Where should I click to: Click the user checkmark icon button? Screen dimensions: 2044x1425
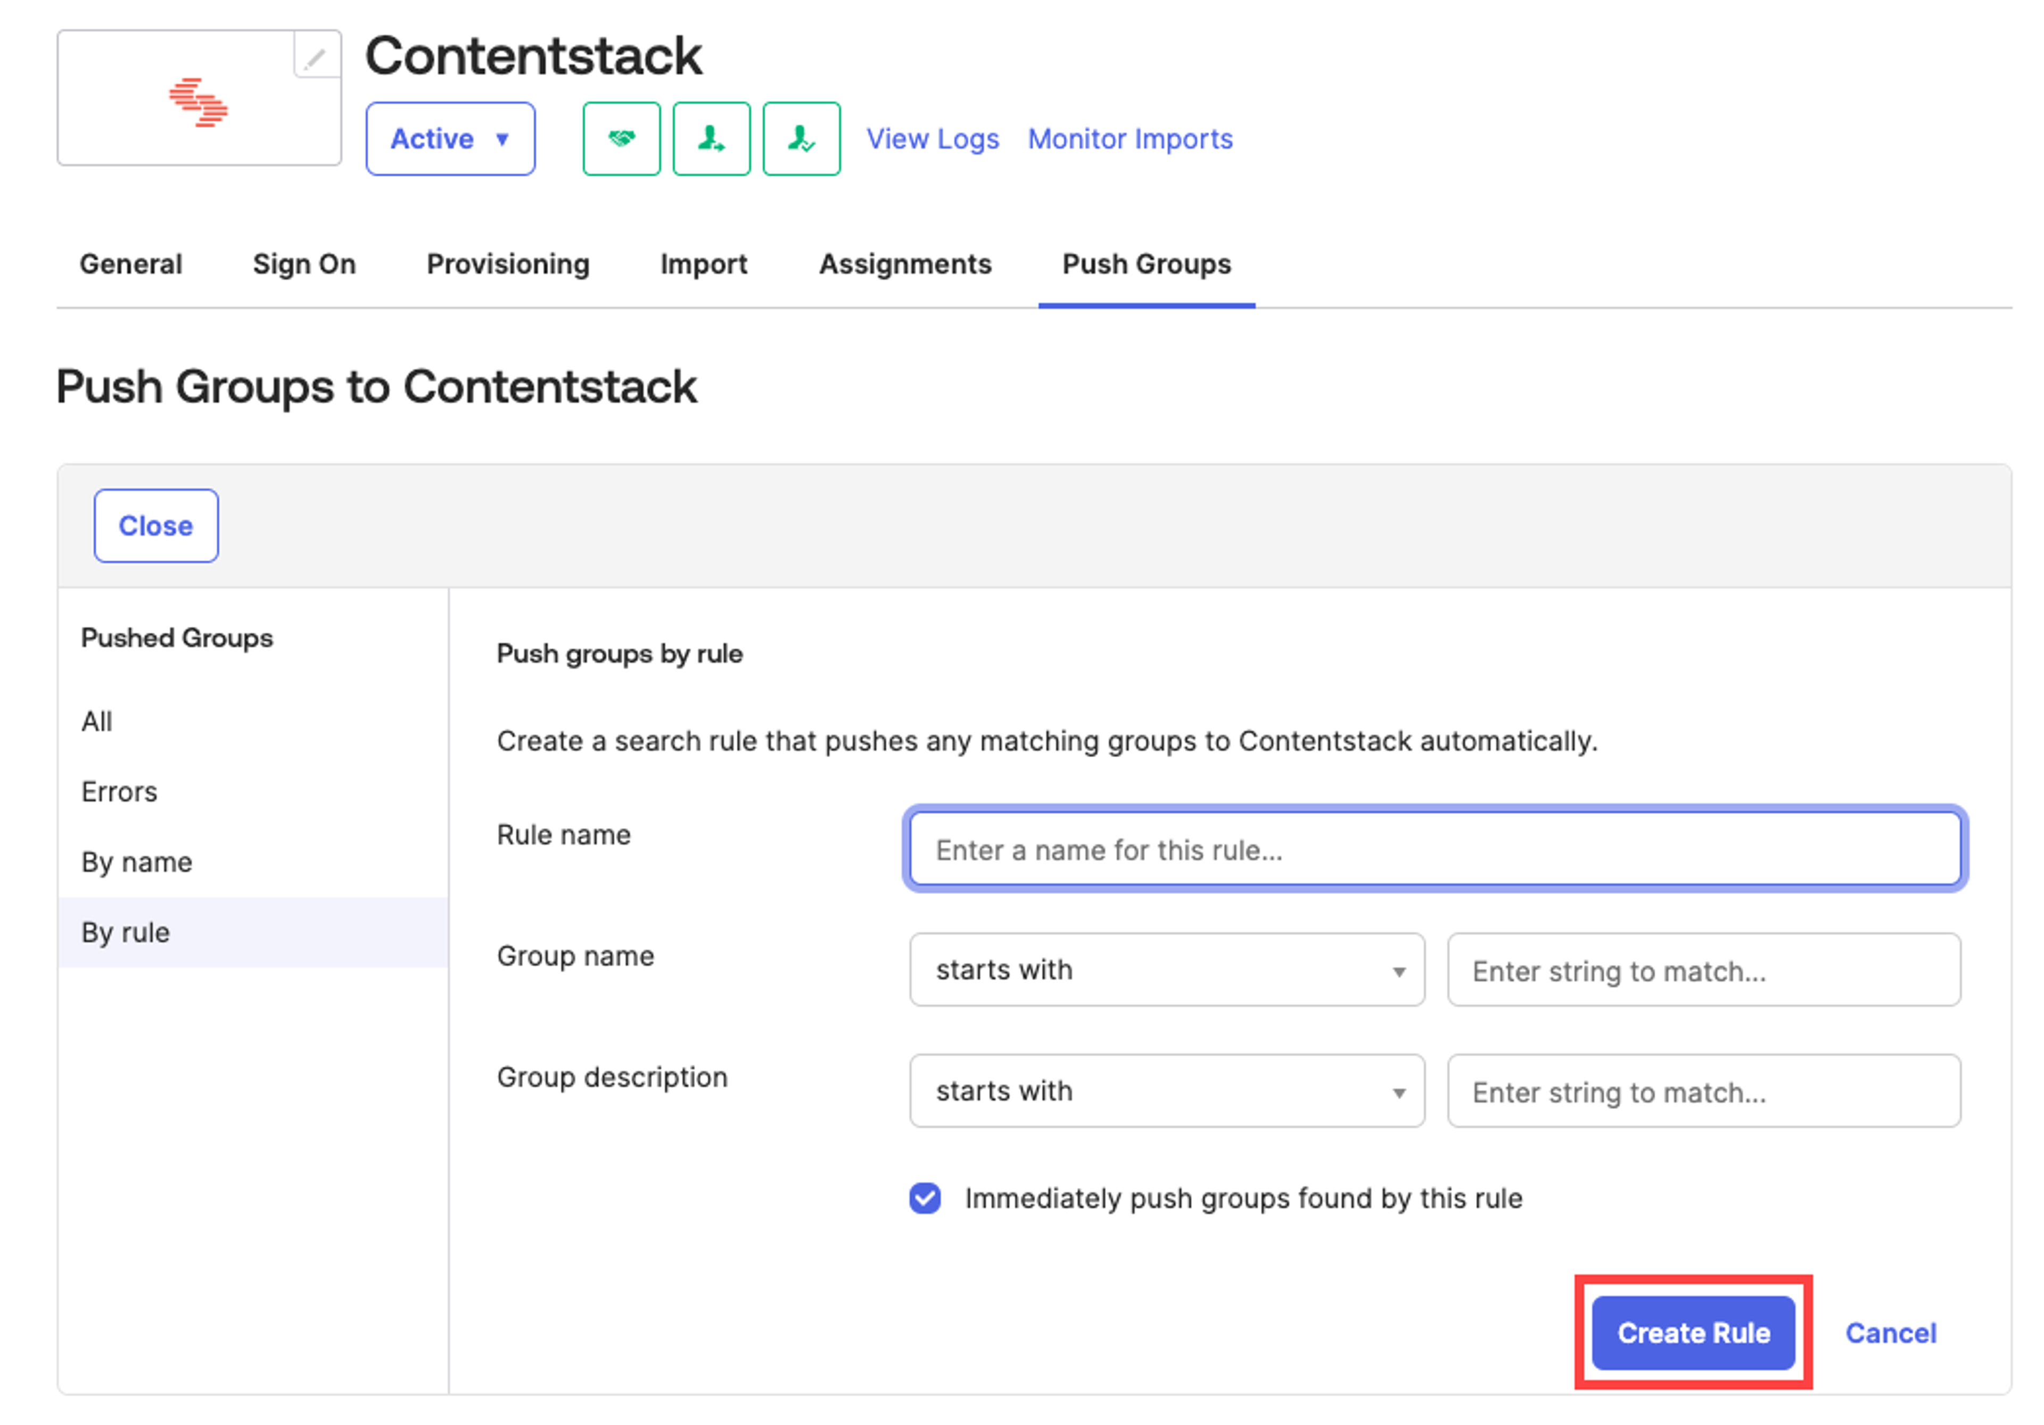click(801, 139)
